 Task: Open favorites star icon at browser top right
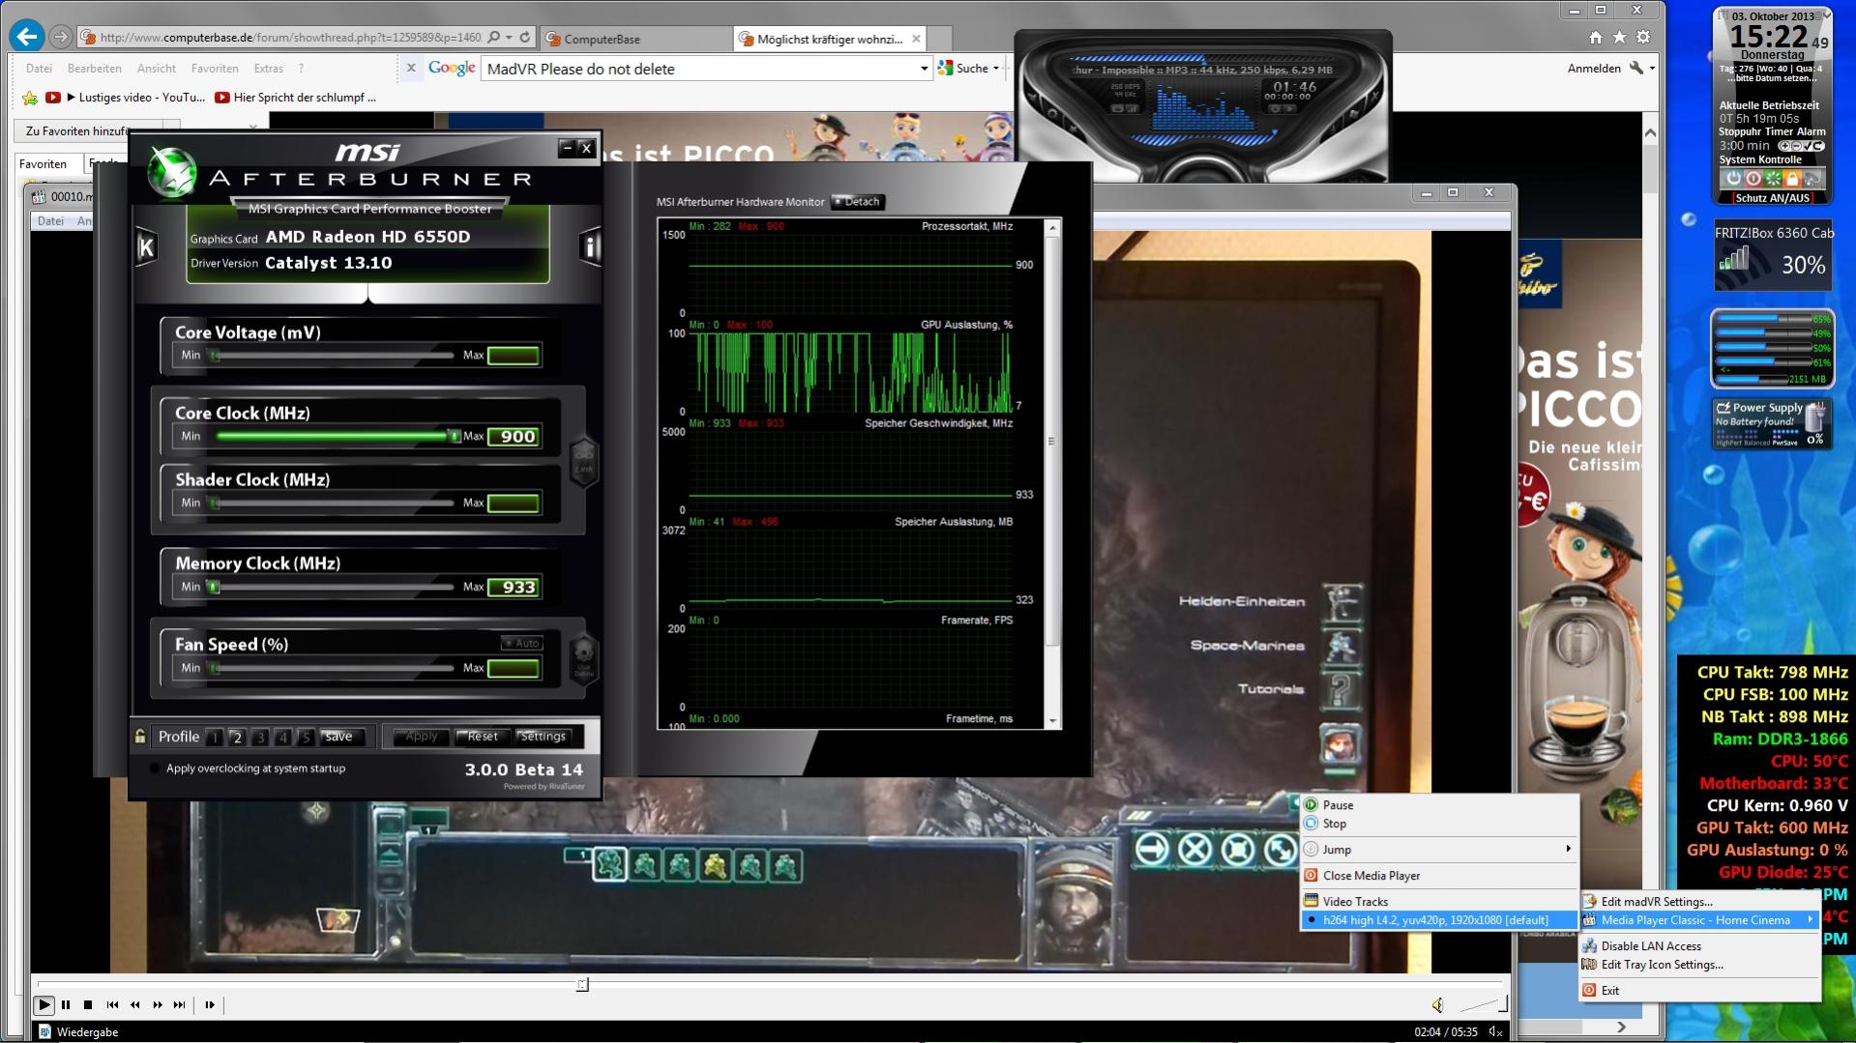click(1619, 38)
